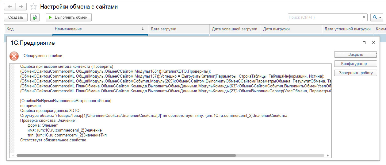Click the line containing ВыгрузитьКаталог(Параметры, СтрокаТаблицы

172,76
